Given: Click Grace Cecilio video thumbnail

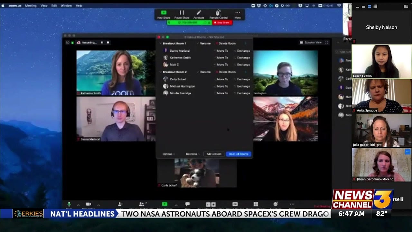Looking at the screenshot, I should point(381,62).
